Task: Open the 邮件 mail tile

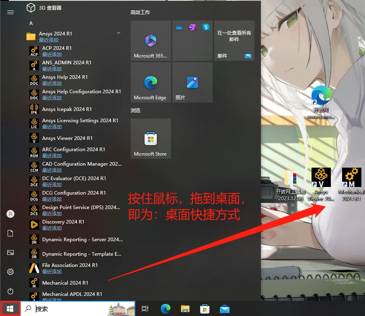Action: tap(234, 41)
